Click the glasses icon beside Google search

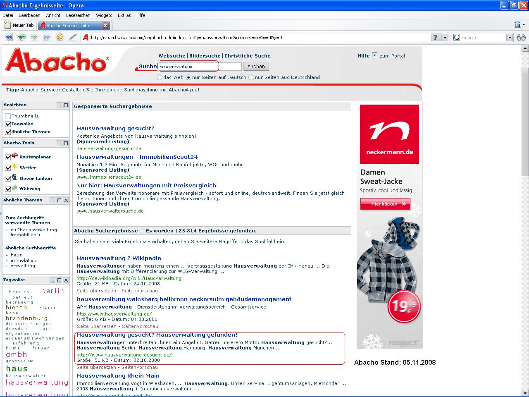521,38
